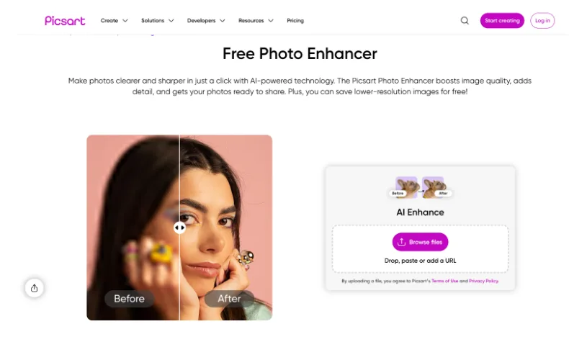Click the Before dog thumbnail
This screenshot has height=347, width=569.
pyautogui.click(x=406, y=187)
